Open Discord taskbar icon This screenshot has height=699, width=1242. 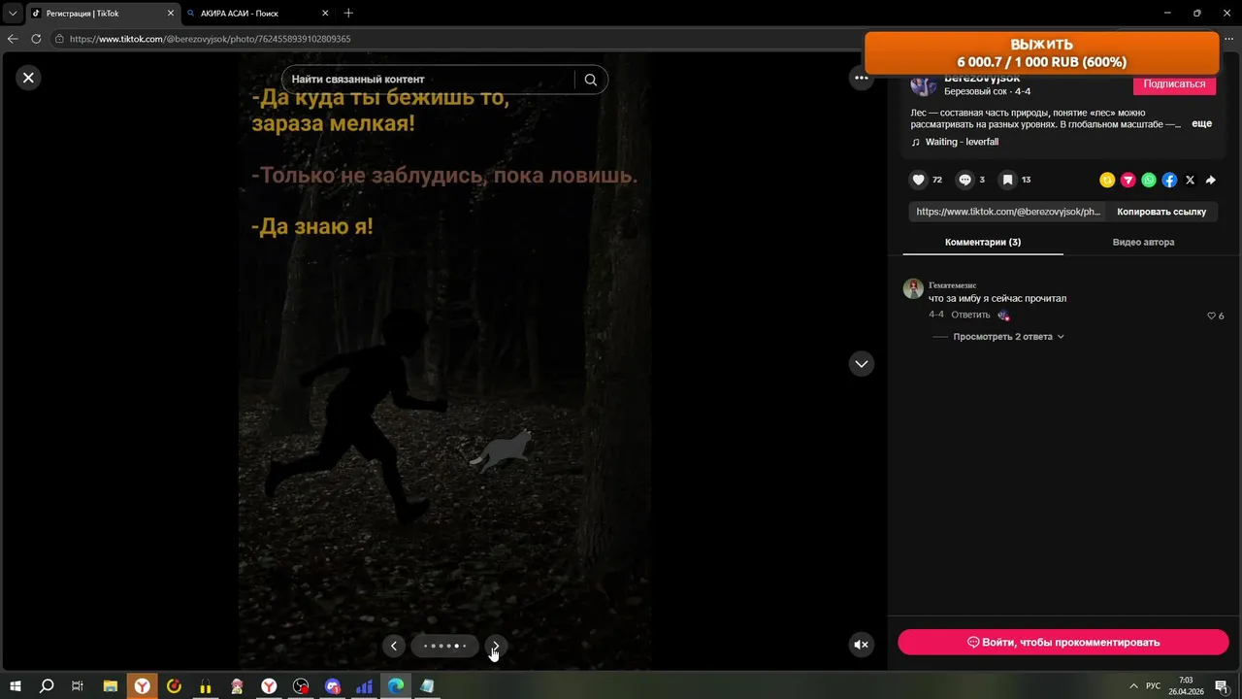pyautogui.click(x=333, y=686)
